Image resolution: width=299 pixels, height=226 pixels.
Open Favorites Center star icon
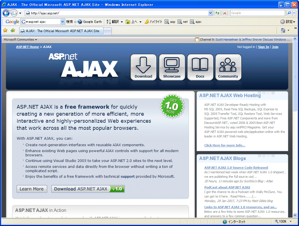click(x=5, y=30)
